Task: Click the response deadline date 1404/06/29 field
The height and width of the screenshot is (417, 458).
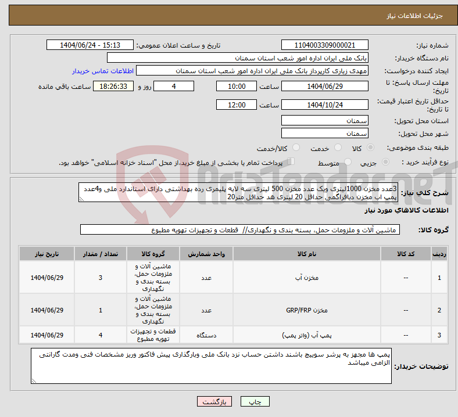Action: pos(324,87)
